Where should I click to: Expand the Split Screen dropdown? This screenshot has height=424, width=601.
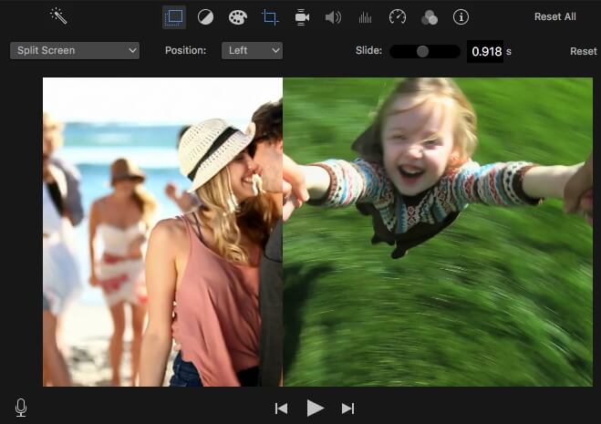click(75, 50)
